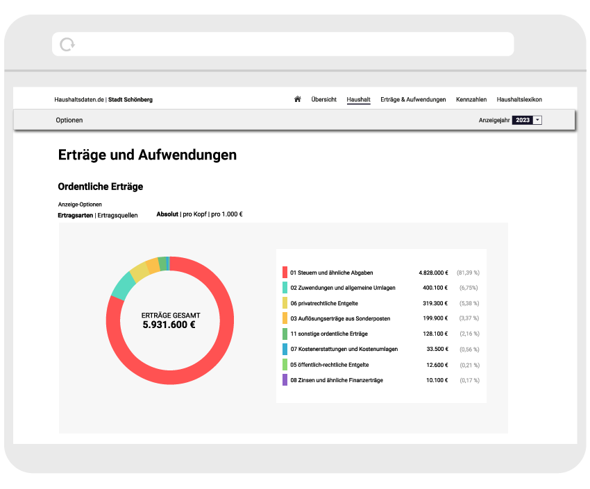Select legend entry 06 privatrechtliche Entgelte
The height and width of the screenshot is (489, 590).
coord(324,303)
